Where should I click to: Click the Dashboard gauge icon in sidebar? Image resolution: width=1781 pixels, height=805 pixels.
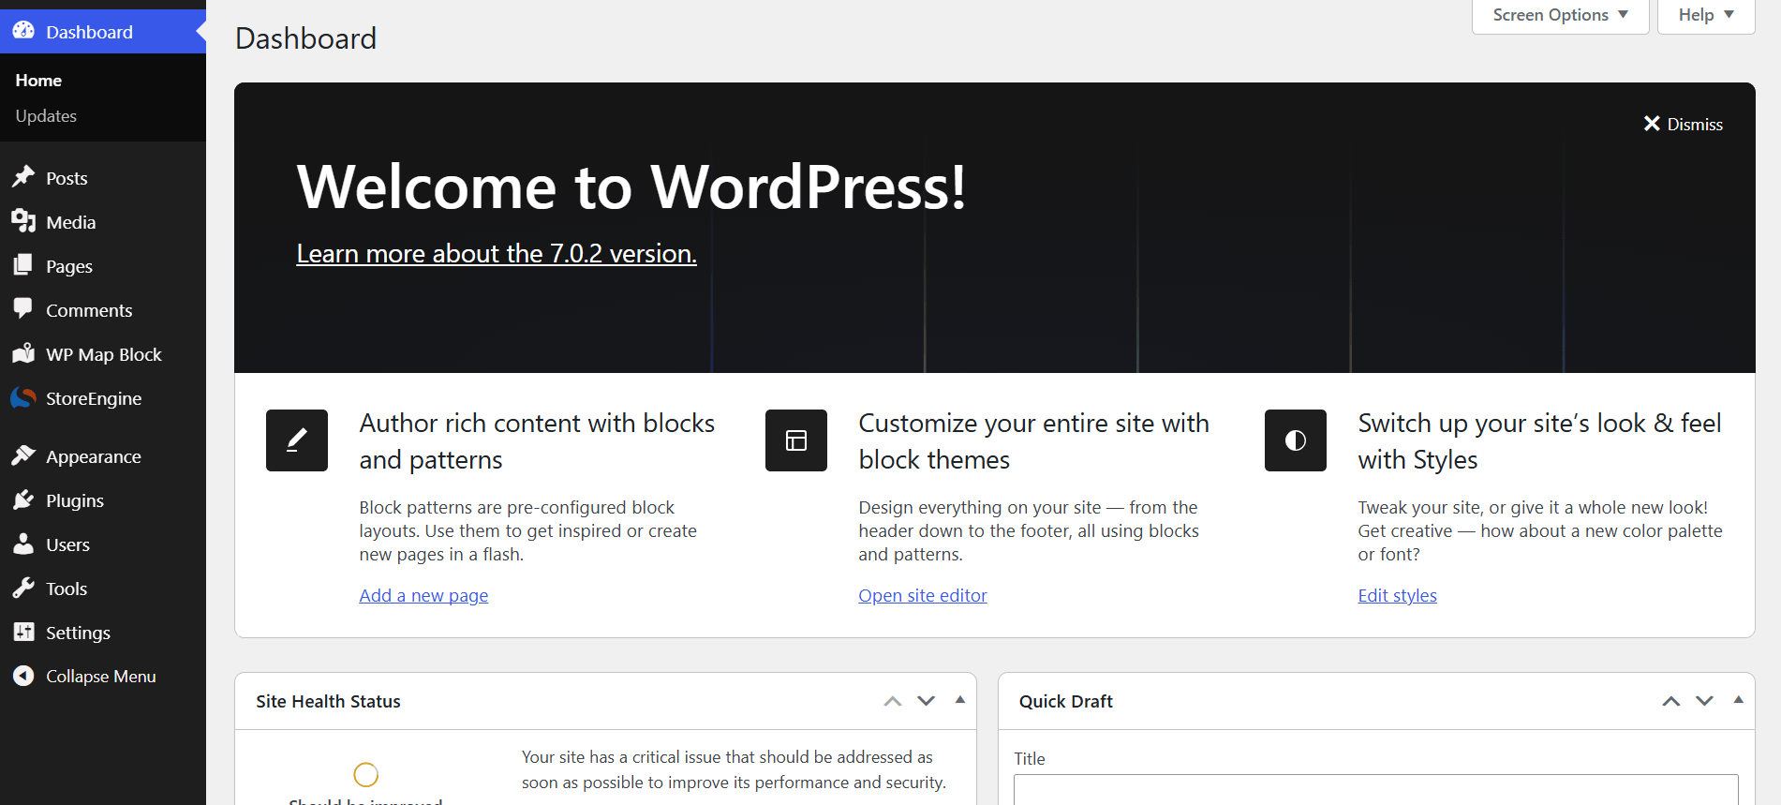[23, 31]
